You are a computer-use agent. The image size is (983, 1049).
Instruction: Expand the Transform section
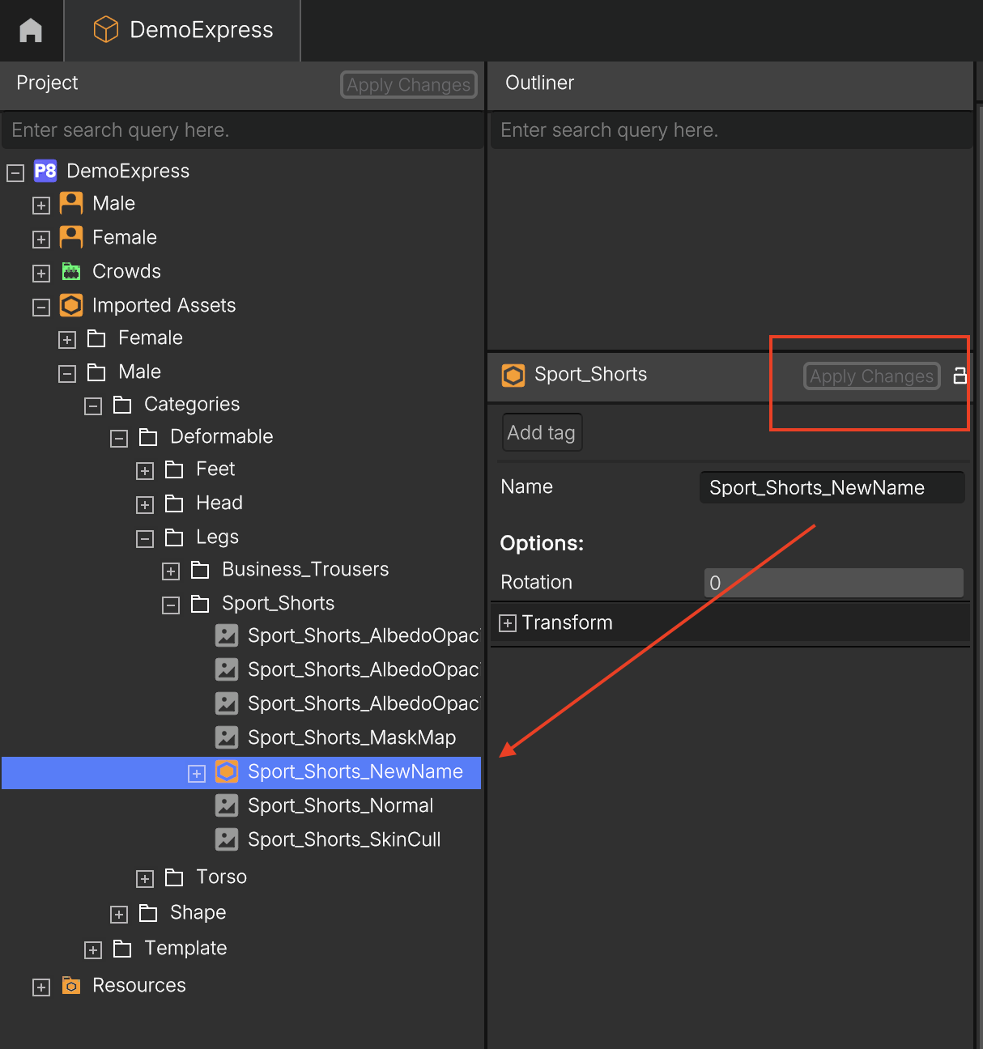pyautogui.click(x=508, y=623)
